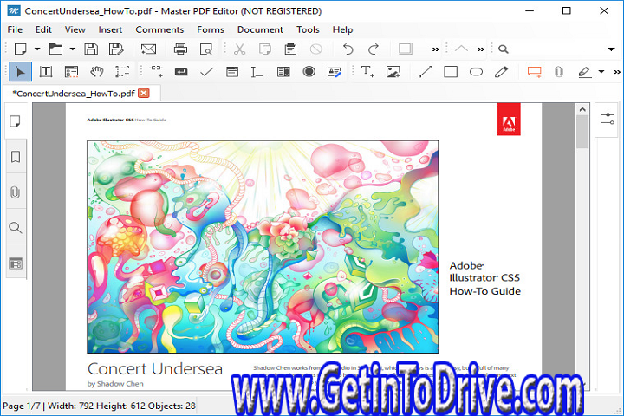
Task: Click the vertical scrollbar up arrow
Action: [x=582, y=109]
